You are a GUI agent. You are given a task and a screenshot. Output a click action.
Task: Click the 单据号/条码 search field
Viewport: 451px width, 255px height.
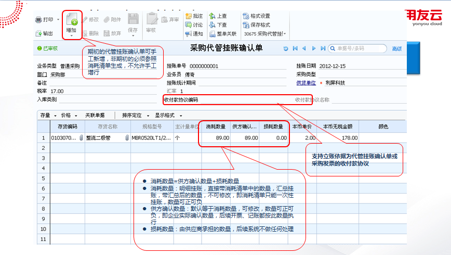[357, 48]
